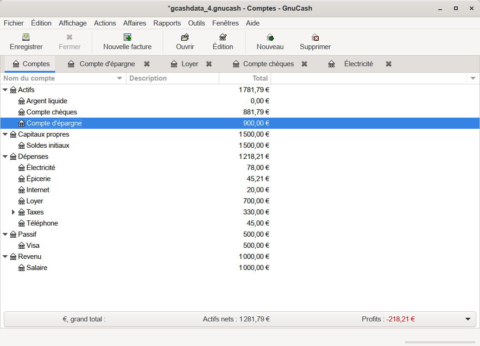Click the bank icon beside Électricité account
Viewport: 480px width, 346px height.
click(21, 168)
